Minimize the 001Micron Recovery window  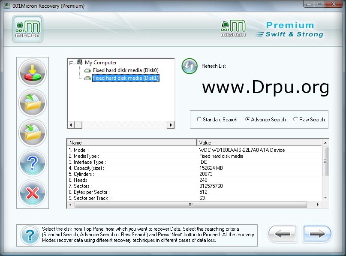coord(309,4)
